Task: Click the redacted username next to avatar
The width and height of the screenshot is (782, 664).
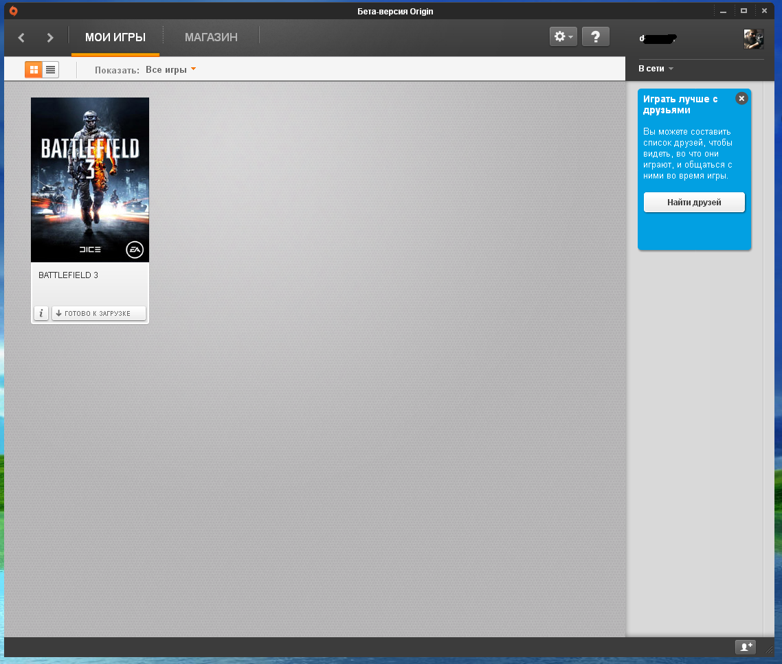Action: [x=658, y=38]
